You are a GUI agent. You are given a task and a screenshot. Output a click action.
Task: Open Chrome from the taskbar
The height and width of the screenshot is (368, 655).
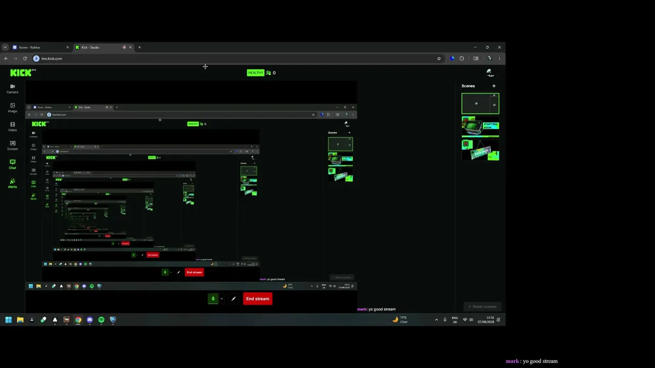(78, 320)
